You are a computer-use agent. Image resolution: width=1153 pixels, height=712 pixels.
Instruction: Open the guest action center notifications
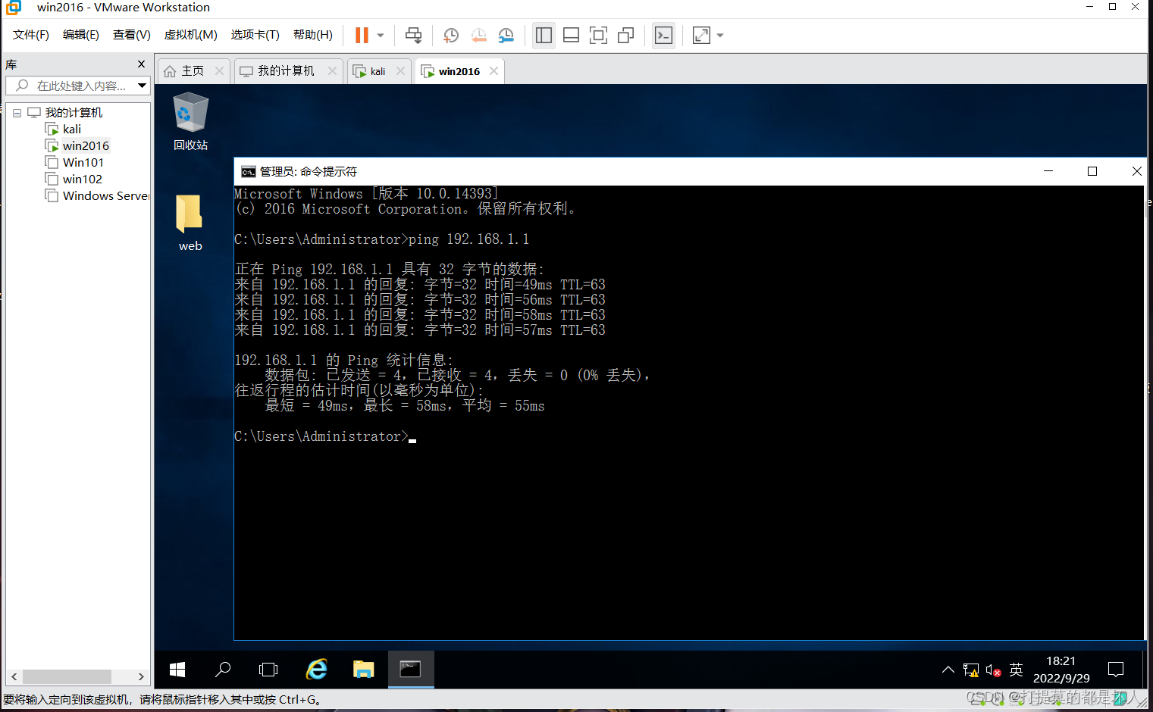[x=1116, y=670]
